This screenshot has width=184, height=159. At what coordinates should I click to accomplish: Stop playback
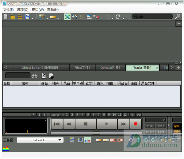pos(86,124)
